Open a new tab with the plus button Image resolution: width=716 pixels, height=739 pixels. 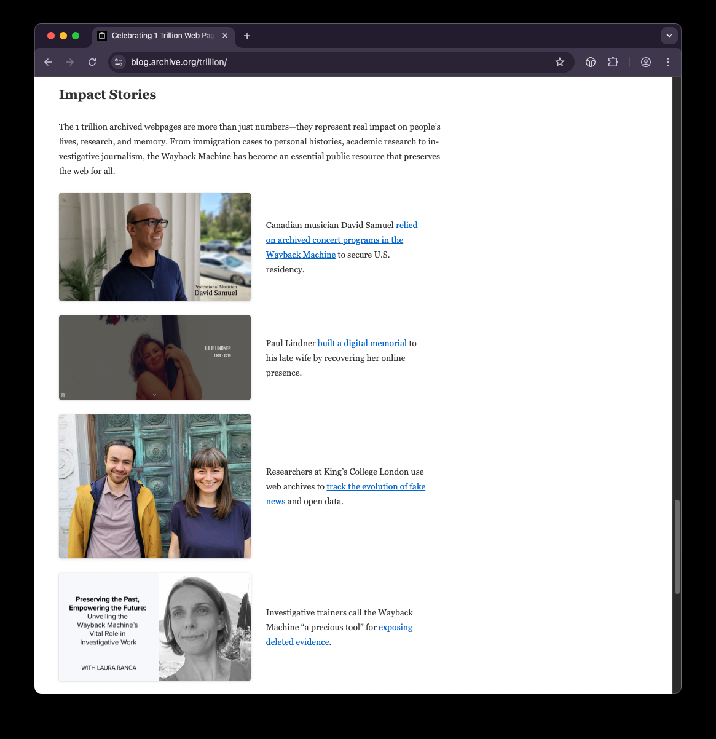coord(247,36)
